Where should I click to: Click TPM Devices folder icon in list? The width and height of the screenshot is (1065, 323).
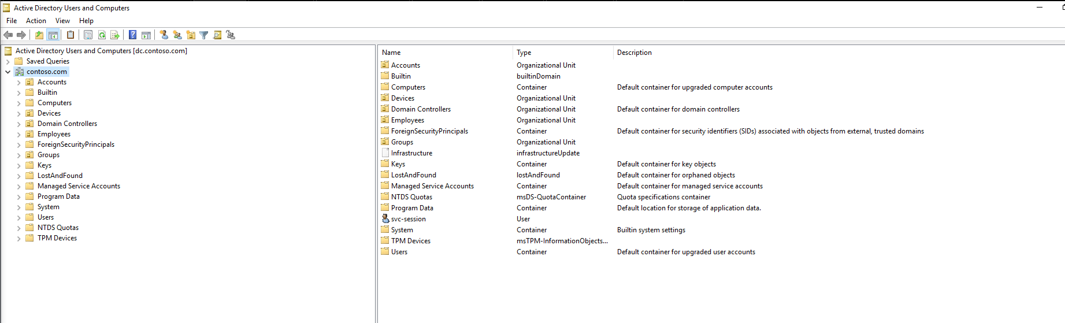point(385,241)
